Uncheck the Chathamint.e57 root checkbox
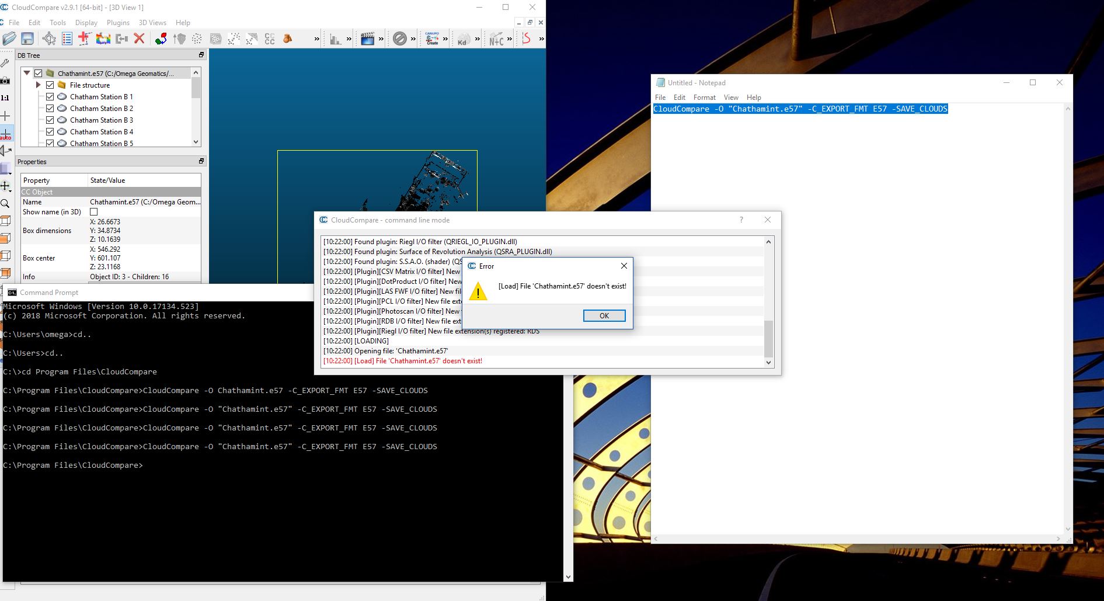Image resolution: width=1104 pixels, height=601 pixels. [38, 74]
